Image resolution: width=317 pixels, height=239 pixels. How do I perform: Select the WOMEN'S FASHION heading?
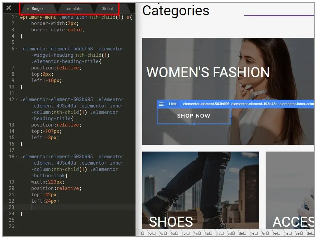[x=208, y=72]
